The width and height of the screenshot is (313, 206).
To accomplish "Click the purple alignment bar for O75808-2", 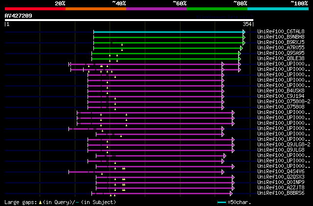I will (155, 102).
